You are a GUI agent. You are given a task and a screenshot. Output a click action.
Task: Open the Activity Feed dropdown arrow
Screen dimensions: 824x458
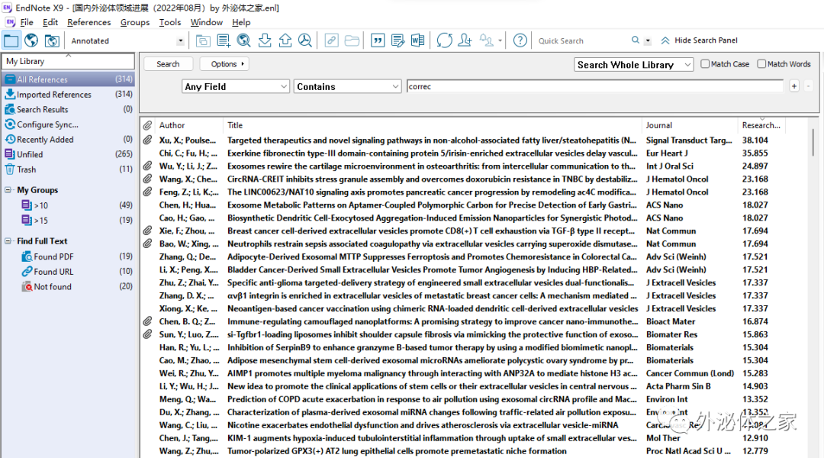500,40
